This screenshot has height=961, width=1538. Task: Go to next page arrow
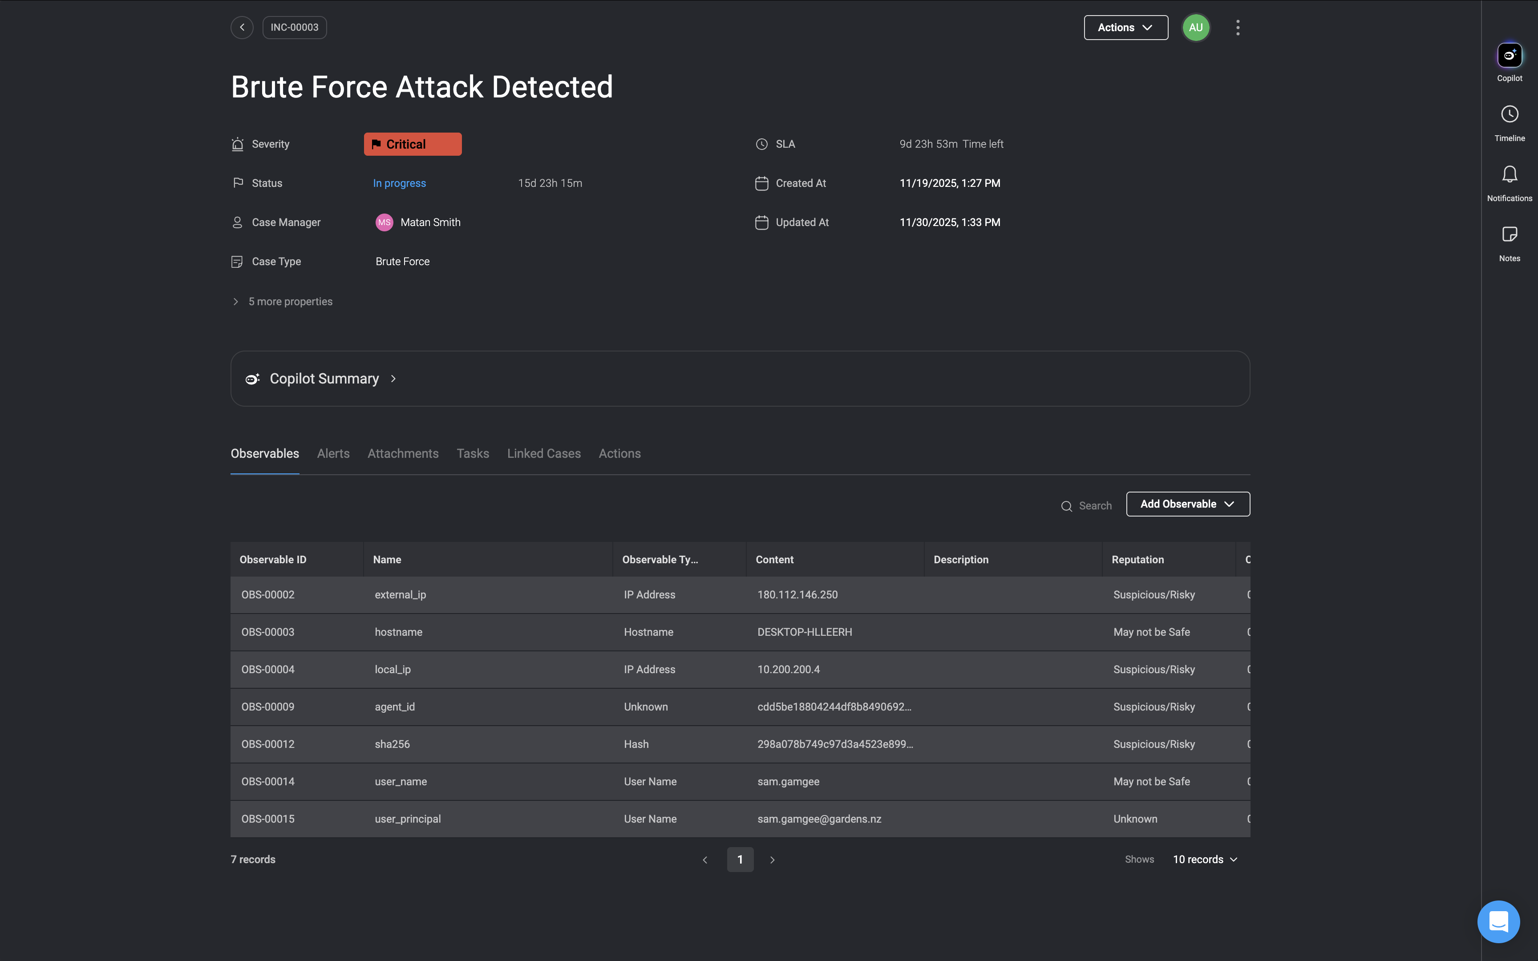point(772,859)
